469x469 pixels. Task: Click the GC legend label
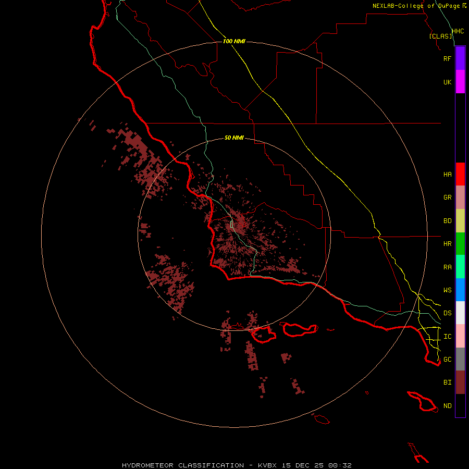pyautogui.click(x=447, y=360)
